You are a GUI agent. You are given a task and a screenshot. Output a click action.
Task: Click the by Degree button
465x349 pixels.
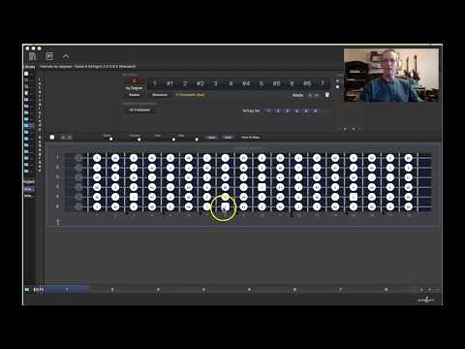pyautogui.click(x=134, y=88)
